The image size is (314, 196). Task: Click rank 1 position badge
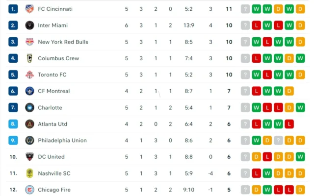(x=13, y=9)
